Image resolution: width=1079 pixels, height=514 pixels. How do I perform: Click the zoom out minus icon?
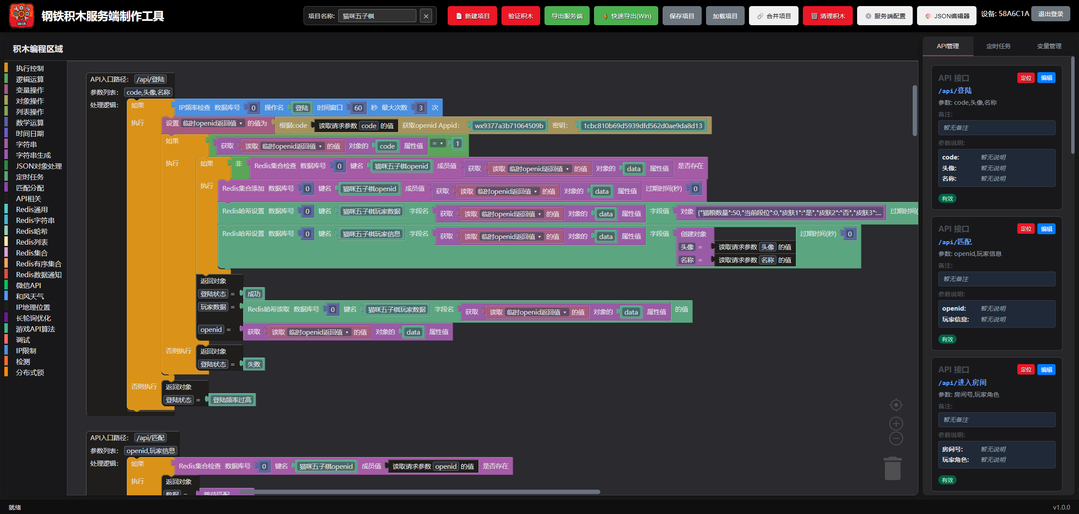point(896,438)
